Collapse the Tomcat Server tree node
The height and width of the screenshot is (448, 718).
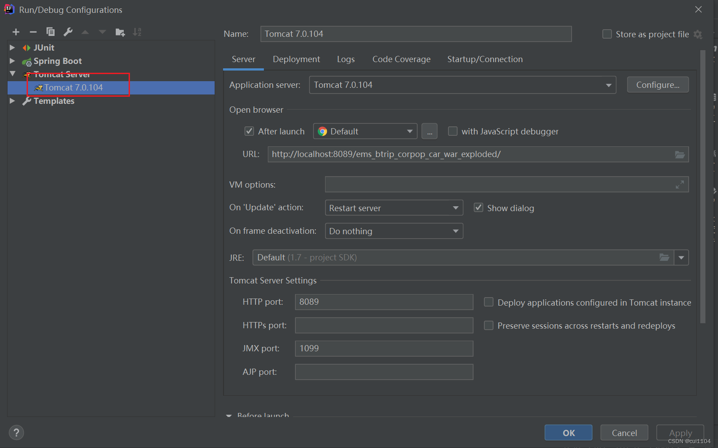coord(12,74)
